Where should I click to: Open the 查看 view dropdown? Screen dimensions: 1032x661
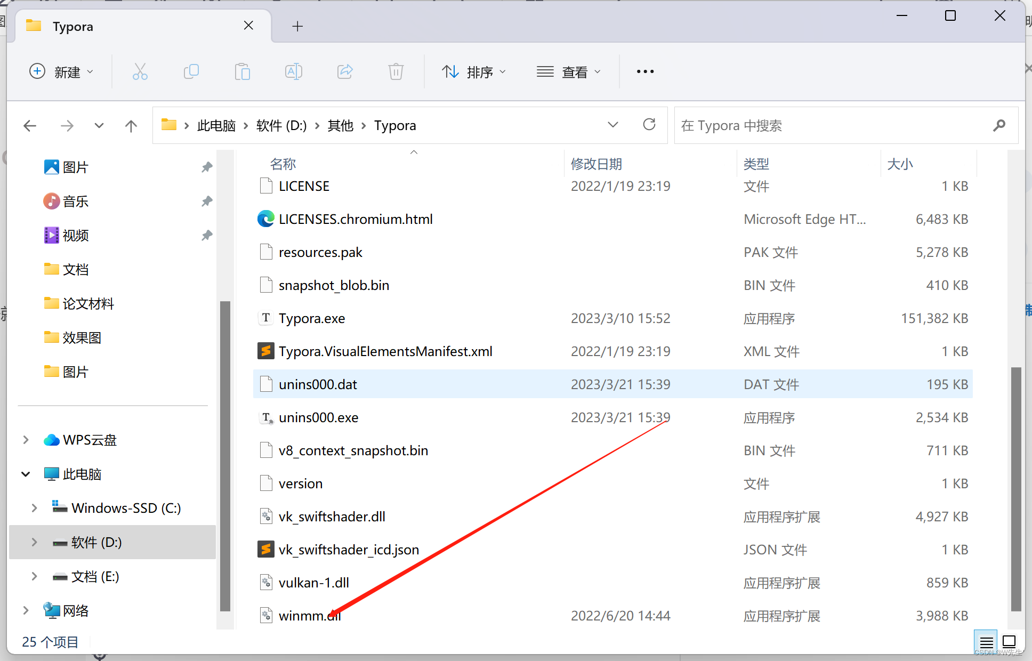point(569,71)
